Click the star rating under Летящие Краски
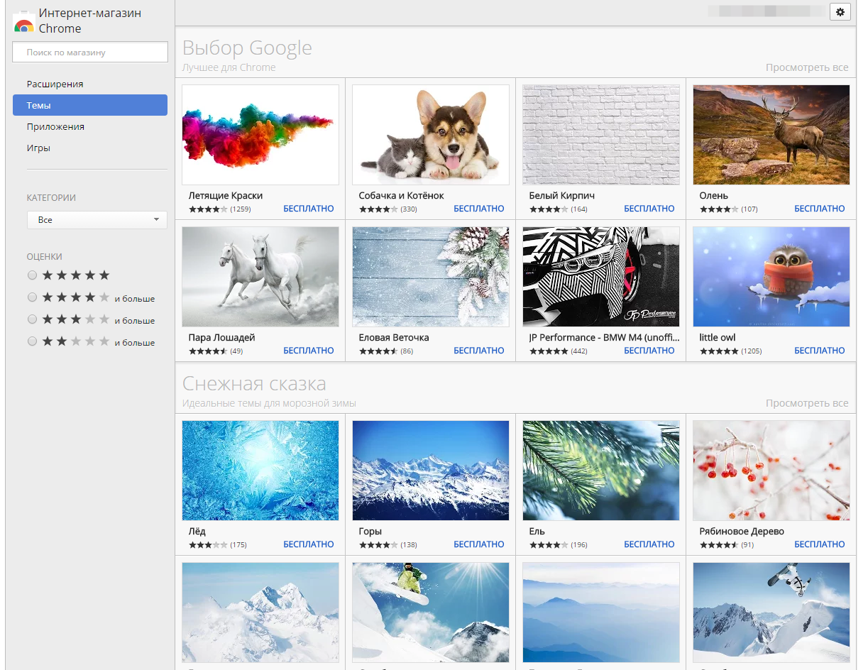The width and height of the screenshot is (868, 670). (208, 209)
